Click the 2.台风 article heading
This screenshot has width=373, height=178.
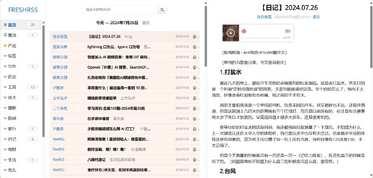click(x=228, y=171)
